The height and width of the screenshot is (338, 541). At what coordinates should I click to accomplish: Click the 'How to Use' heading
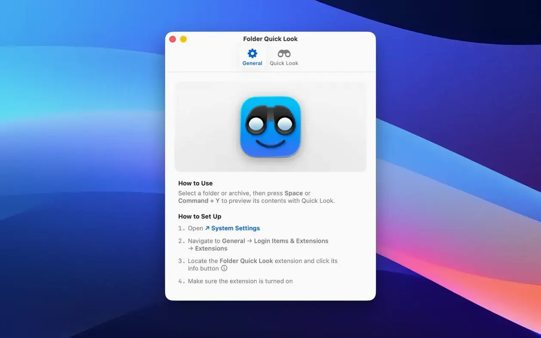click(x=196, y=183)
